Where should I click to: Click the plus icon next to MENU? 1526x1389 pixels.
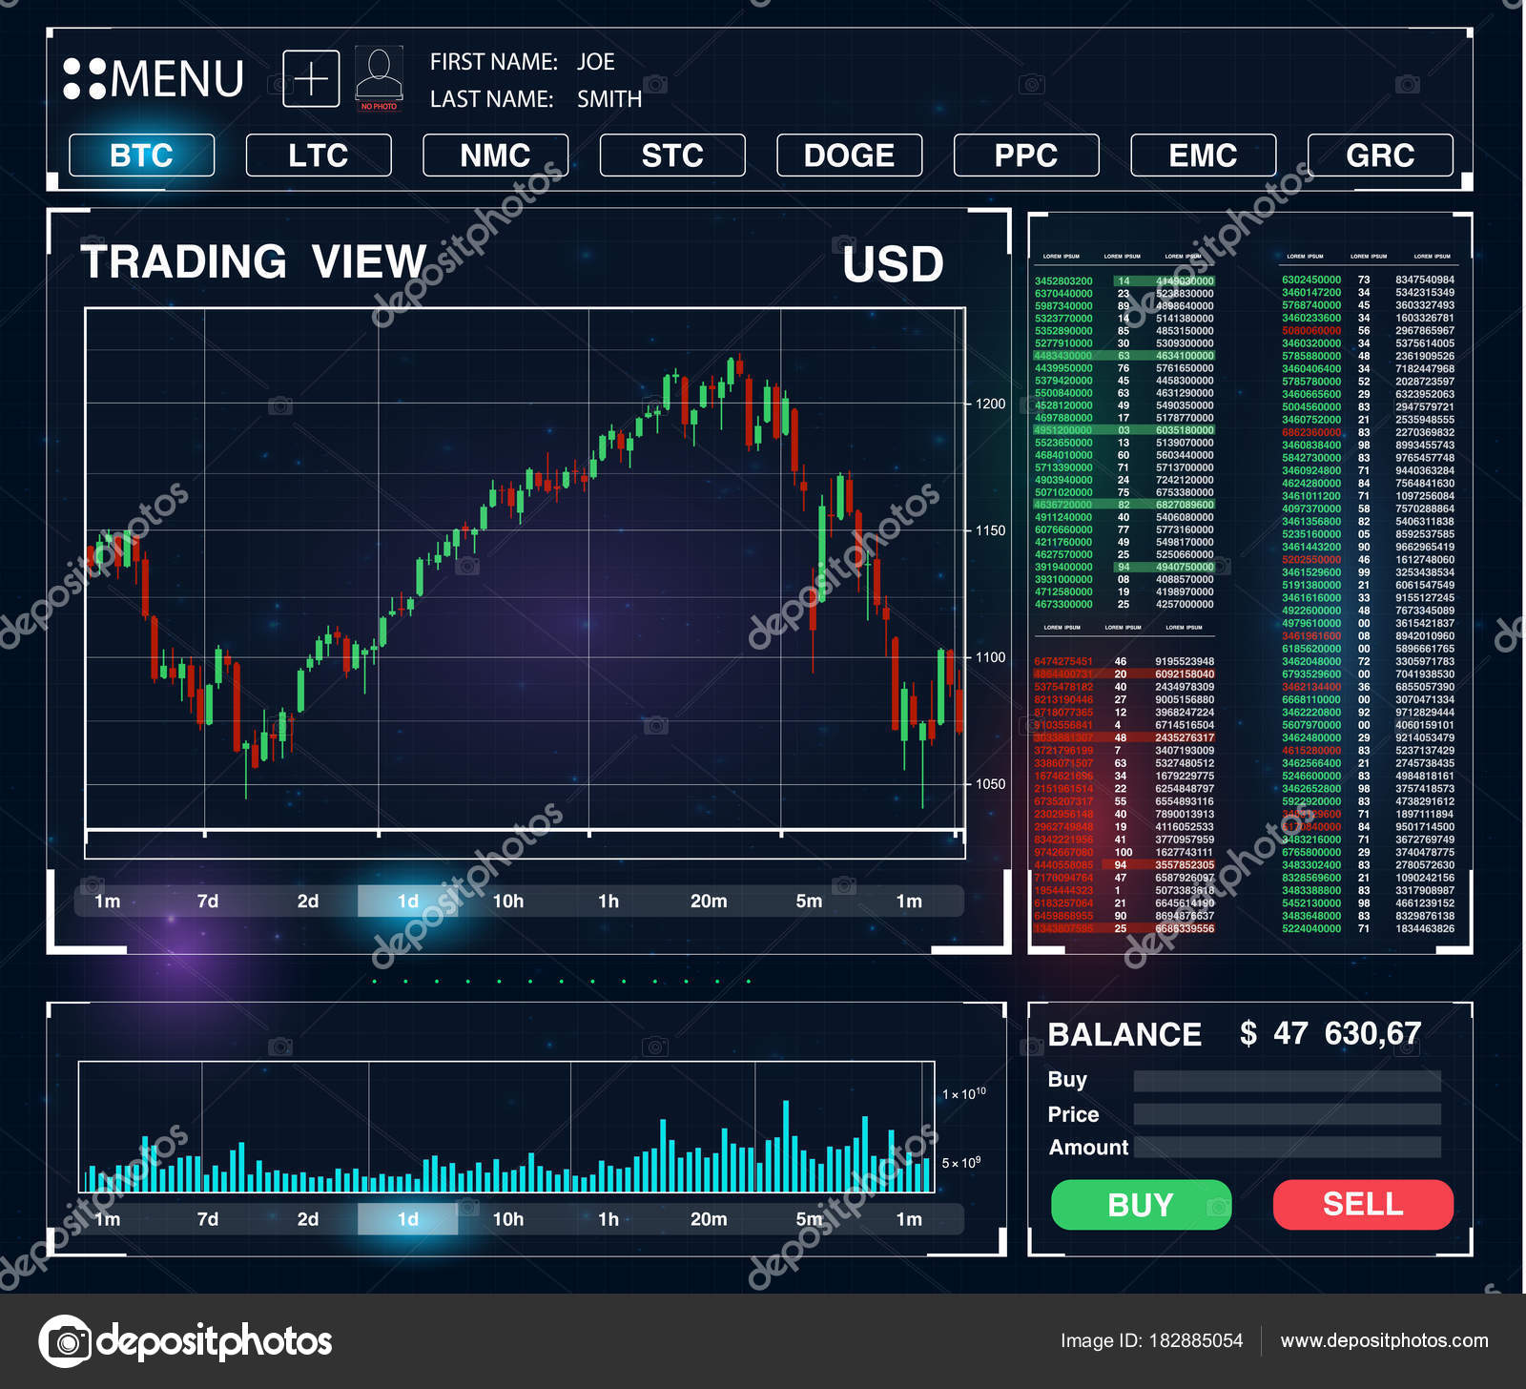coord(314,78)
